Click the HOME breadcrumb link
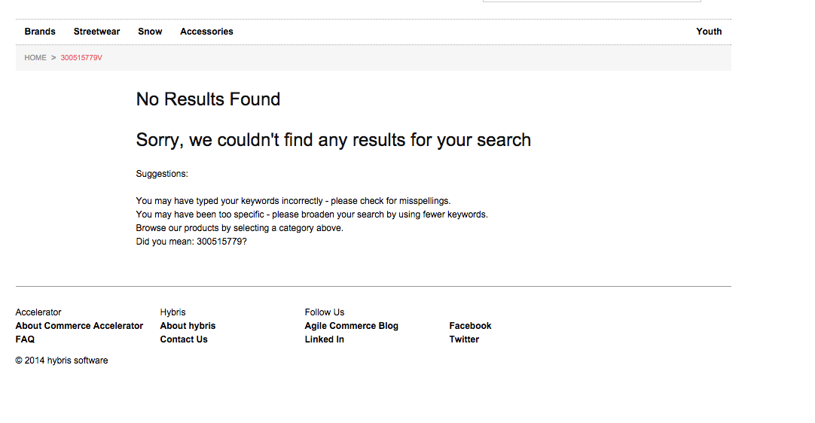This screenshot has width=815, height=423. click(35, 58)
